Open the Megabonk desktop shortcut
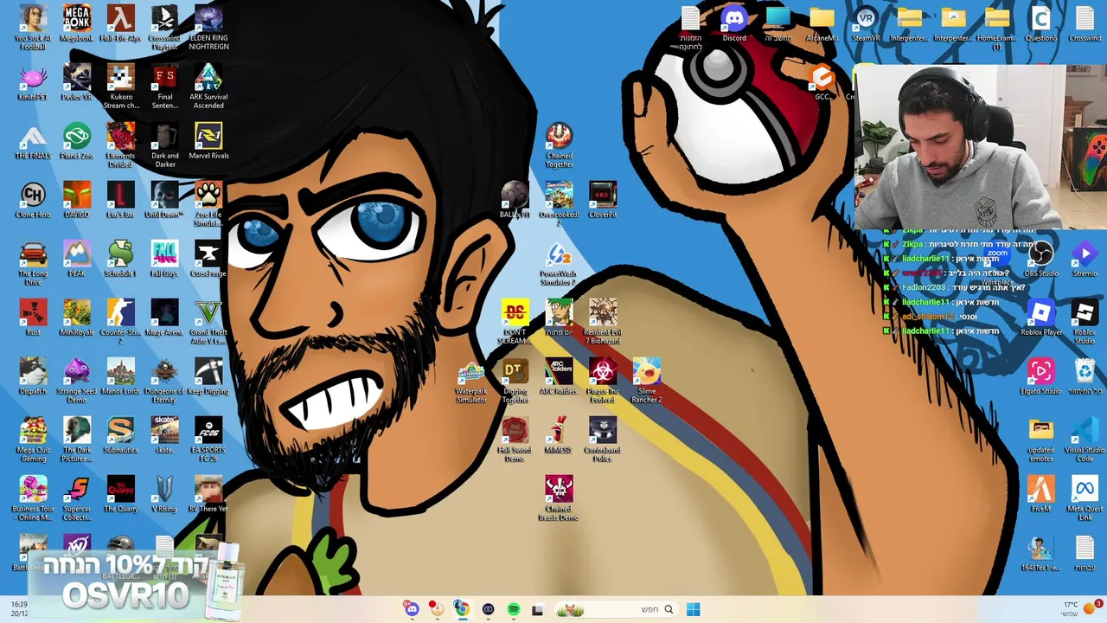1107x623 pixels. 77,23
